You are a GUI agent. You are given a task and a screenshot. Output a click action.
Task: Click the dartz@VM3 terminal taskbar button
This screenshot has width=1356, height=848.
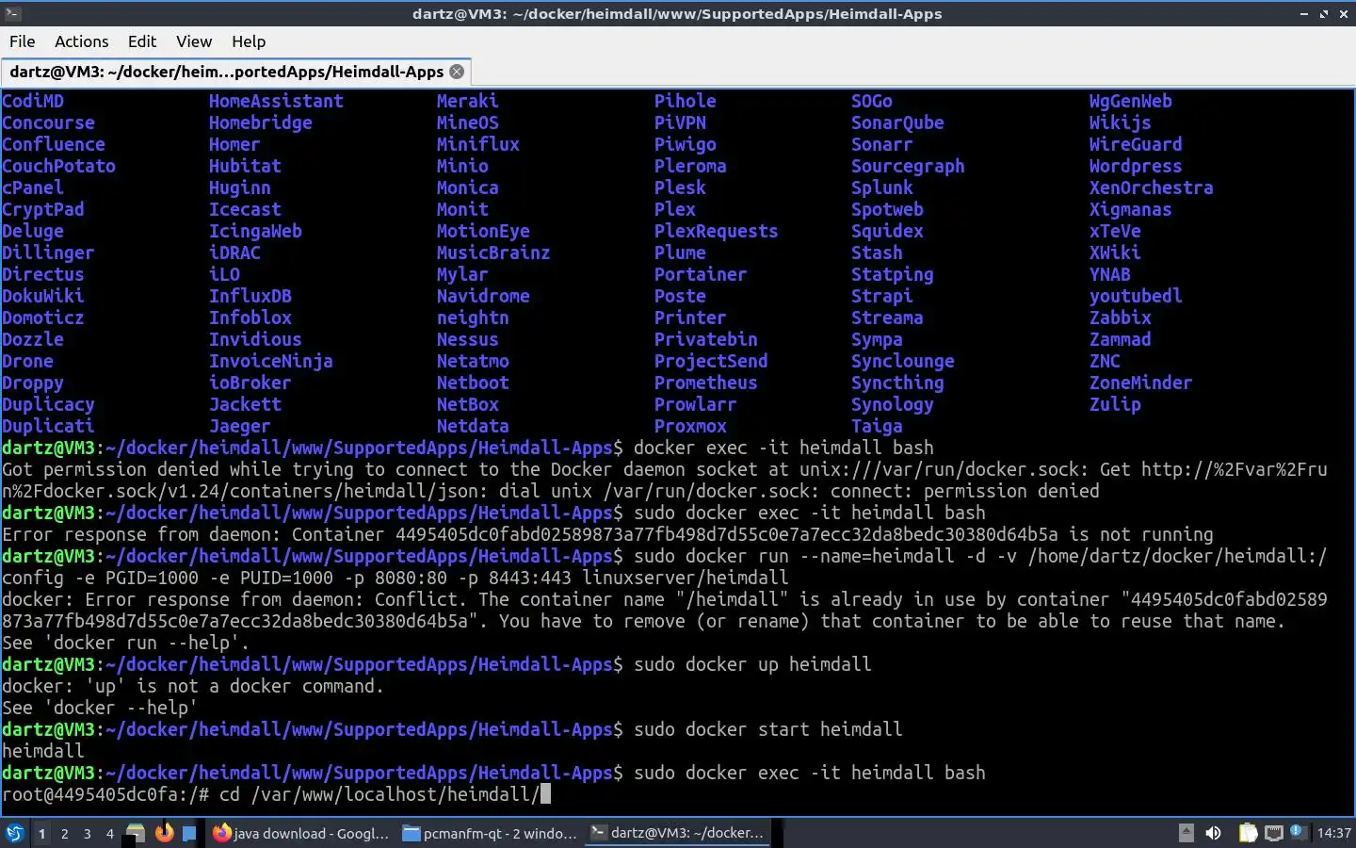point(678,833)
